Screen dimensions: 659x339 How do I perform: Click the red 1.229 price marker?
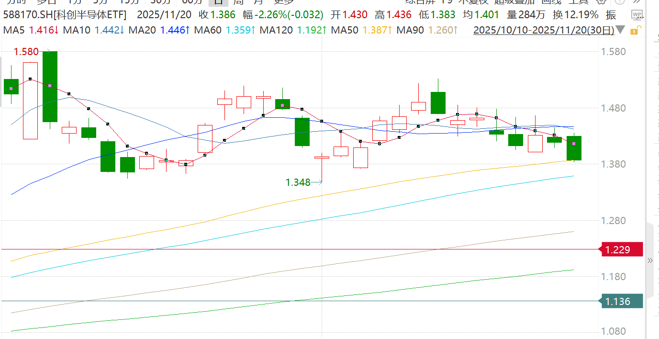click(621, 249)
